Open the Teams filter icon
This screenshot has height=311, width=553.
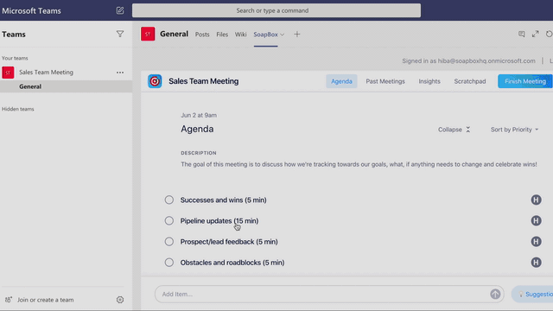click(x=120, y=34)
